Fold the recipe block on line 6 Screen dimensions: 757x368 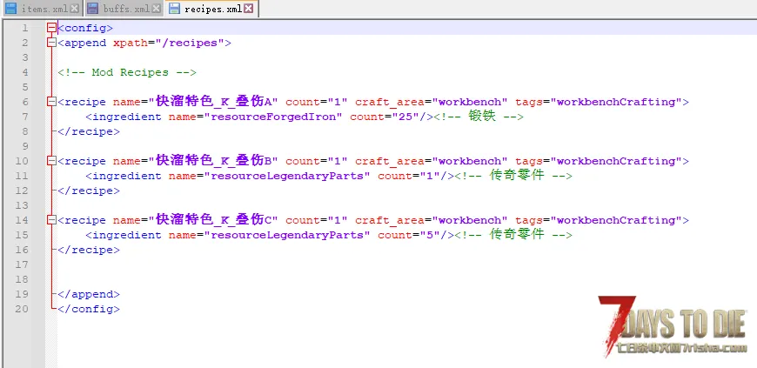(51, 102)
